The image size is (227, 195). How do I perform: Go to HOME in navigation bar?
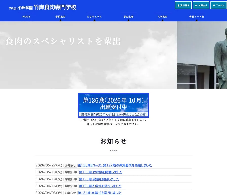[26, 17]
